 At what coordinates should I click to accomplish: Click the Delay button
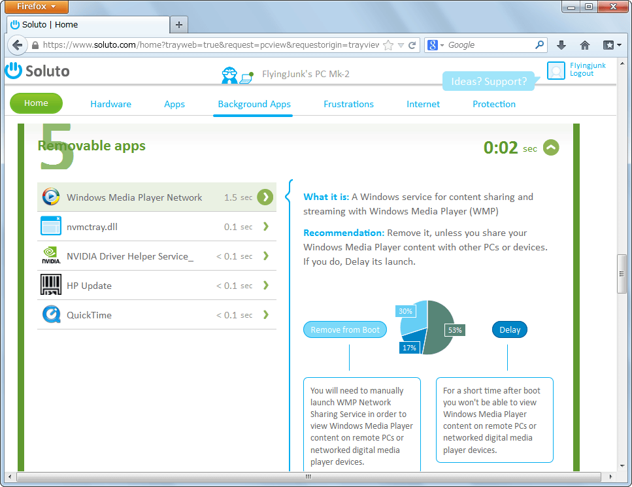click(x=510, y=329)
